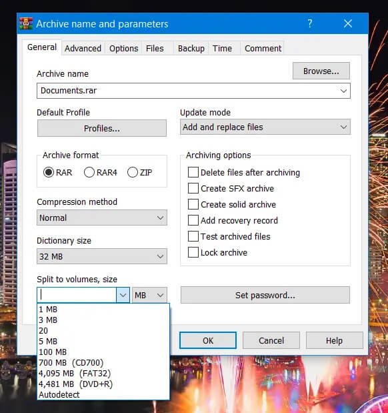Open the Backup tab
The height and width of the screenshot is (413, 388).
(191, 49)
